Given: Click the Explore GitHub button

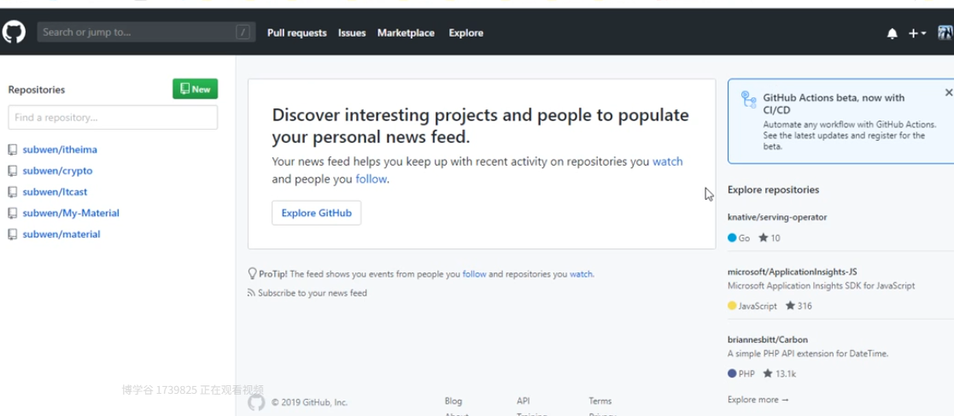Looking at the screenshot, I should (316, 213).
